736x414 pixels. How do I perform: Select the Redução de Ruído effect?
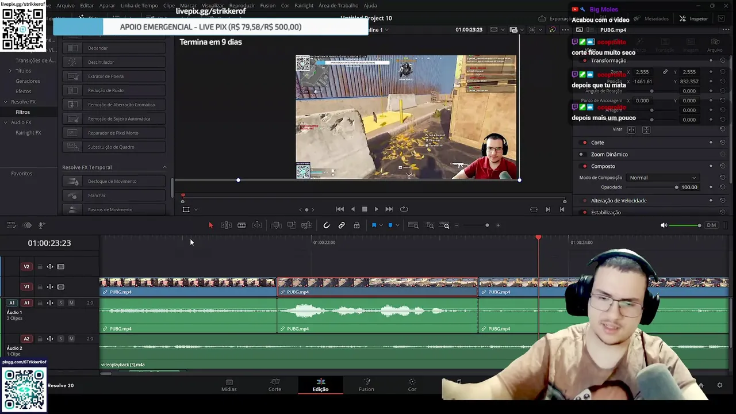114,90
